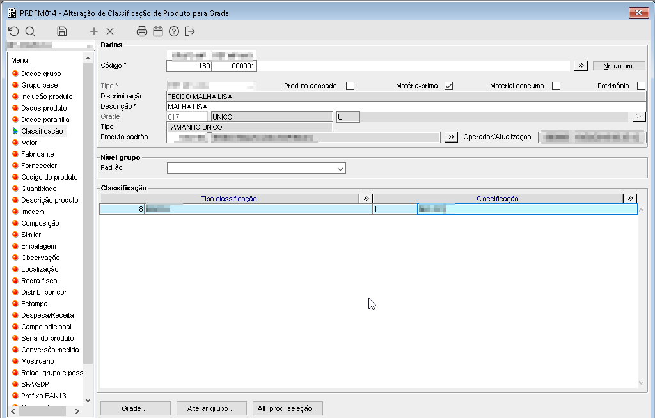The height and width of the screenshot is (418, 655).
Task: Click the bullet icon beside Dados grupo
Action: [15, 74]
